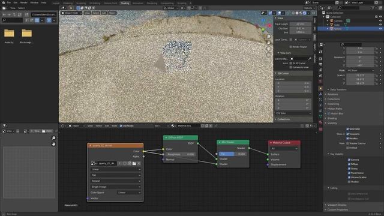Go to parent directory in file browser
384x216 pixels.
point(14,14)
